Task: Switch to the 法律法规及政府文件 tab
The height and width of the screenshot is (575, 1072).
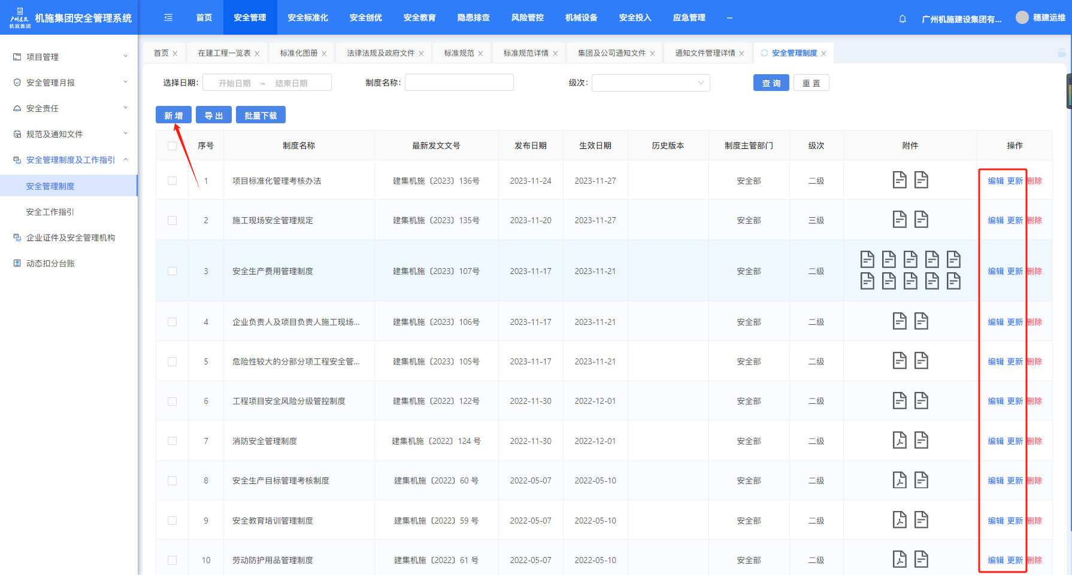Action: pyautogui.click(x=380, y=53)
